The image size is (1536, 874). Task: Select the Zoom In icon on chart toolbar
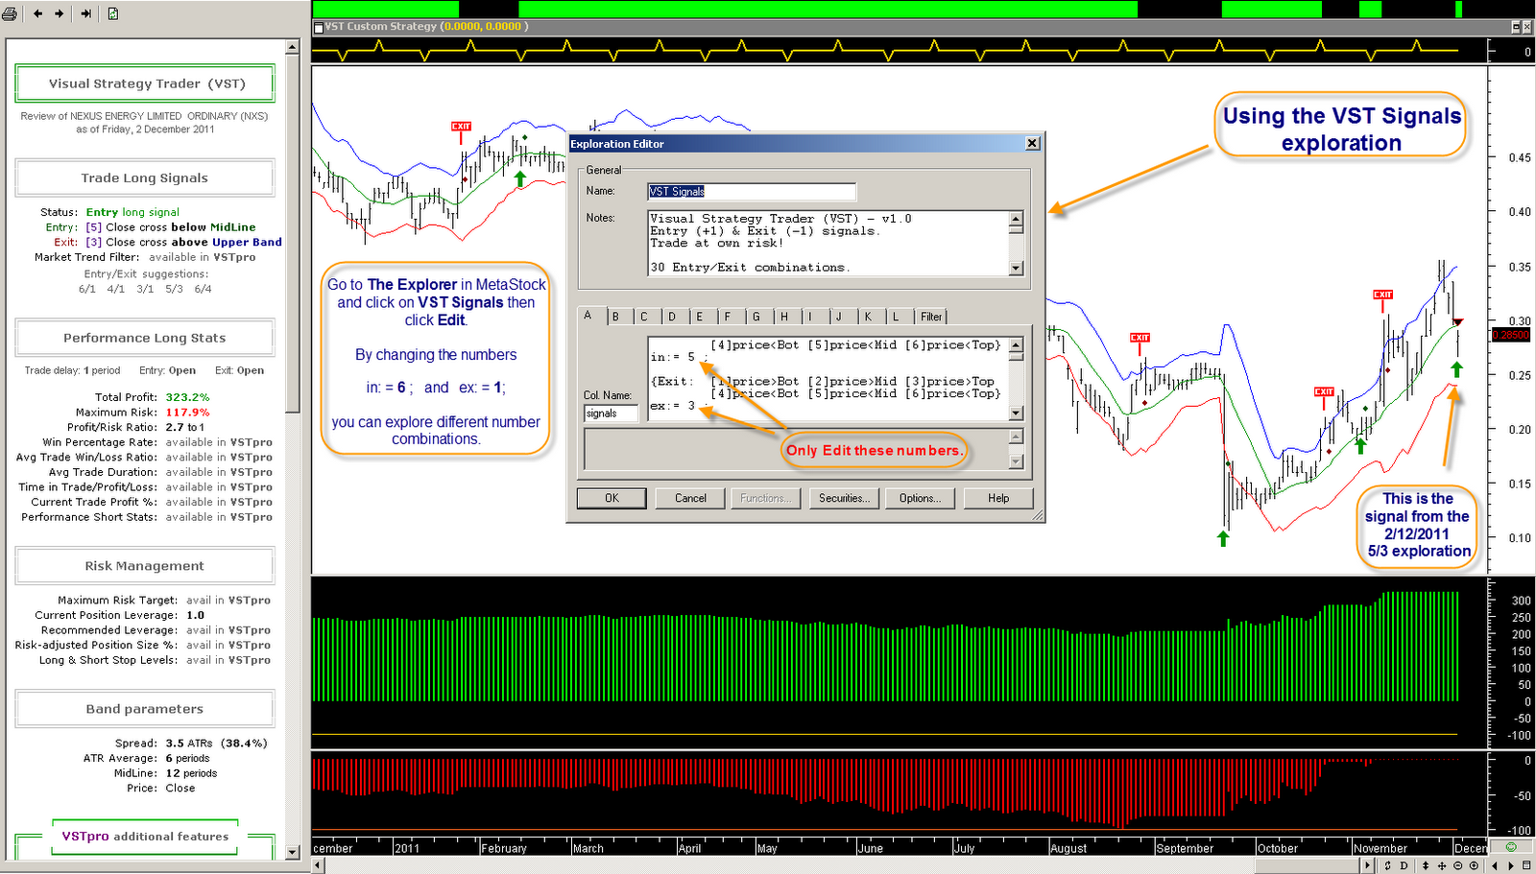point(1475,864)
